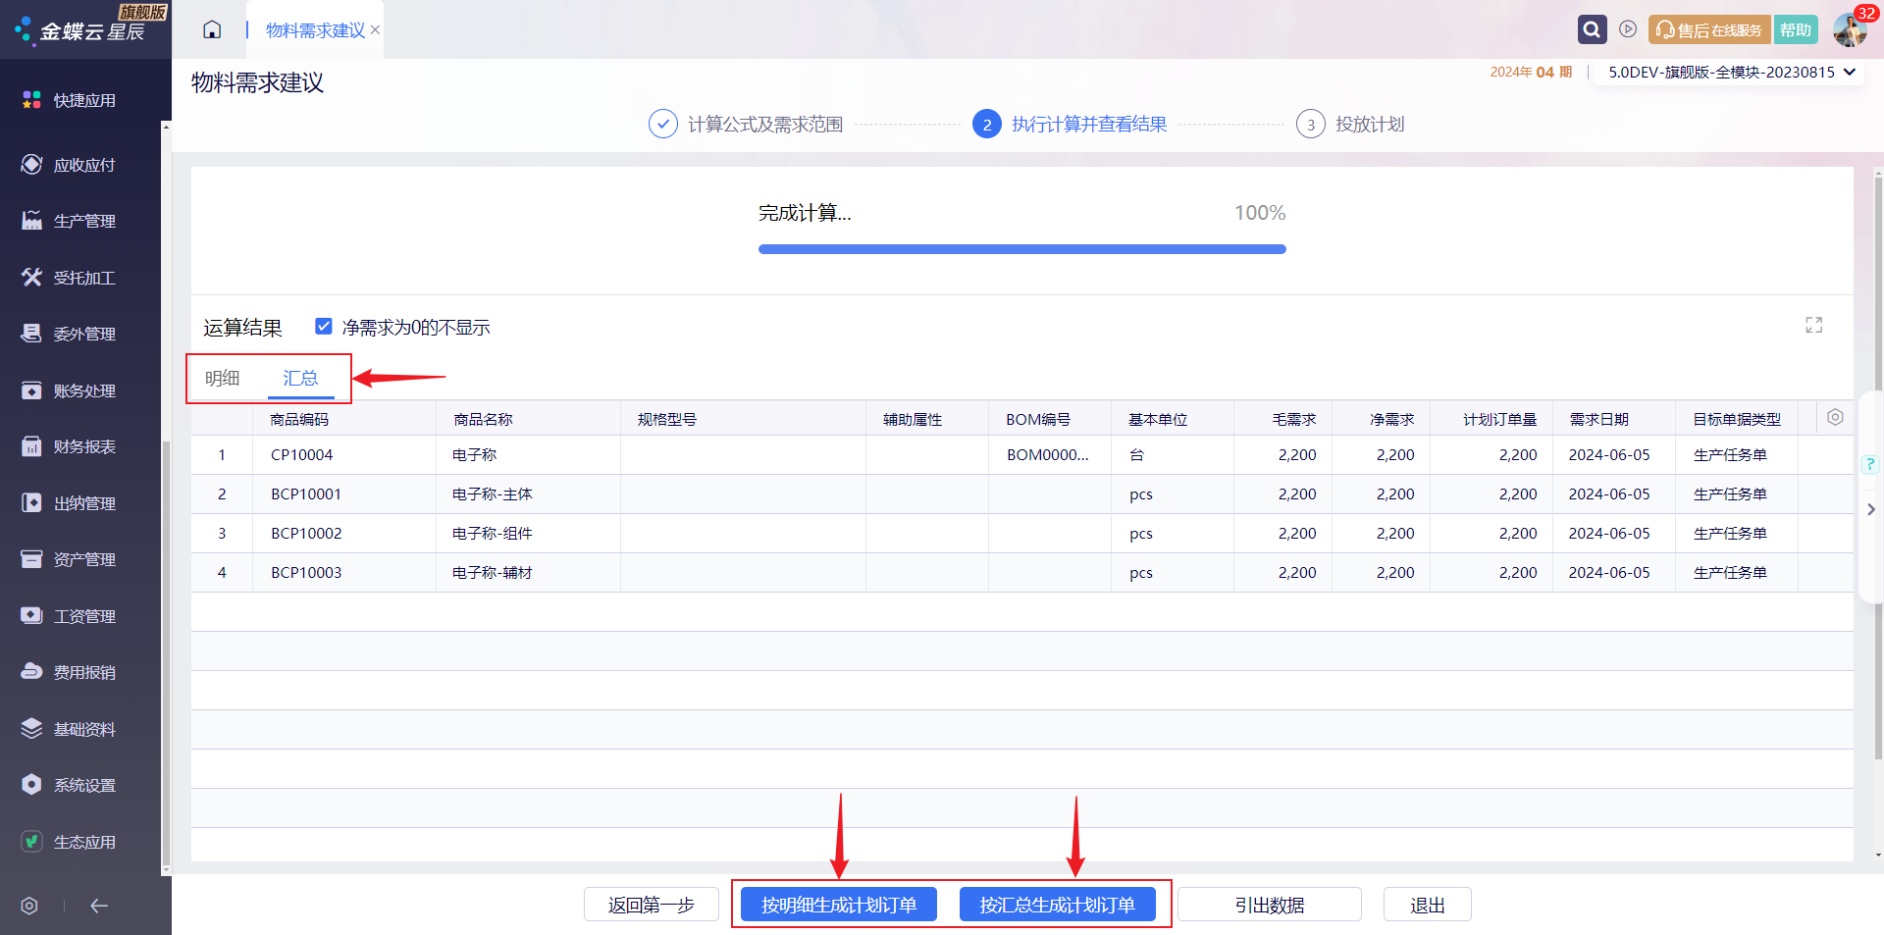This screenshot has height=935, width=1884.
Task: Open 售后在线服务 button
Action: tap(1709, 30)
